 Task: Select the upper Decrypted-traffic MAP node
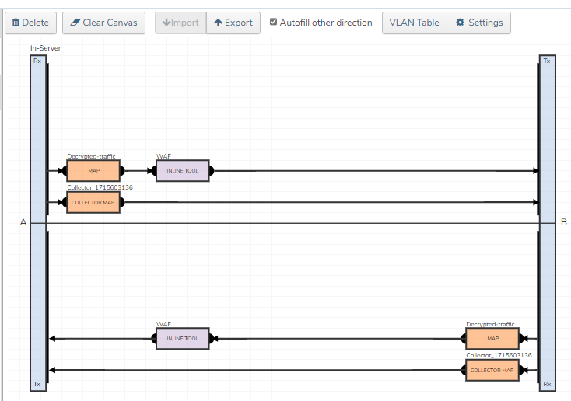(93, 171)
